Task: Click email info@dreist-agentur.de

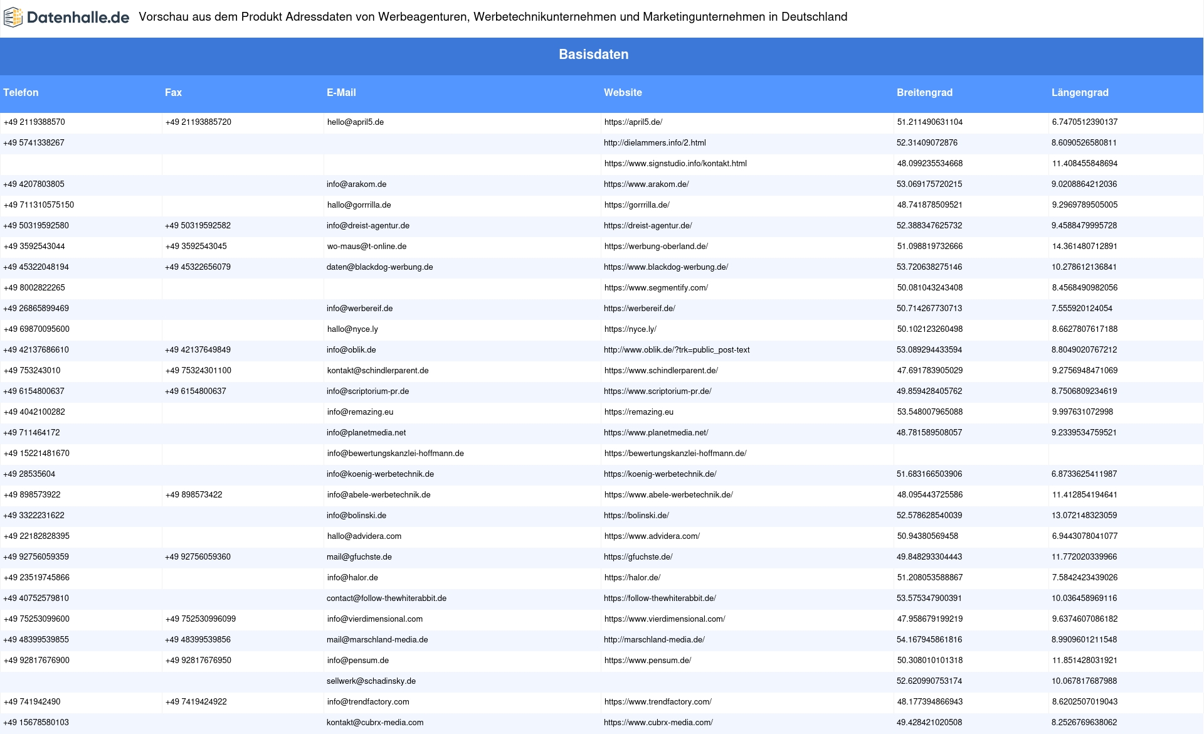Action: coord(368,226)
